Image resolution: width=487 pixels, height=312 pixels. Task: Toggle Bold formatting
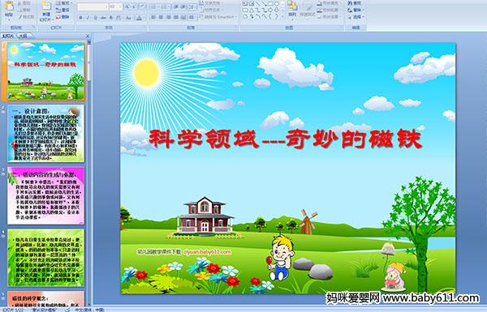click(80, 18)
